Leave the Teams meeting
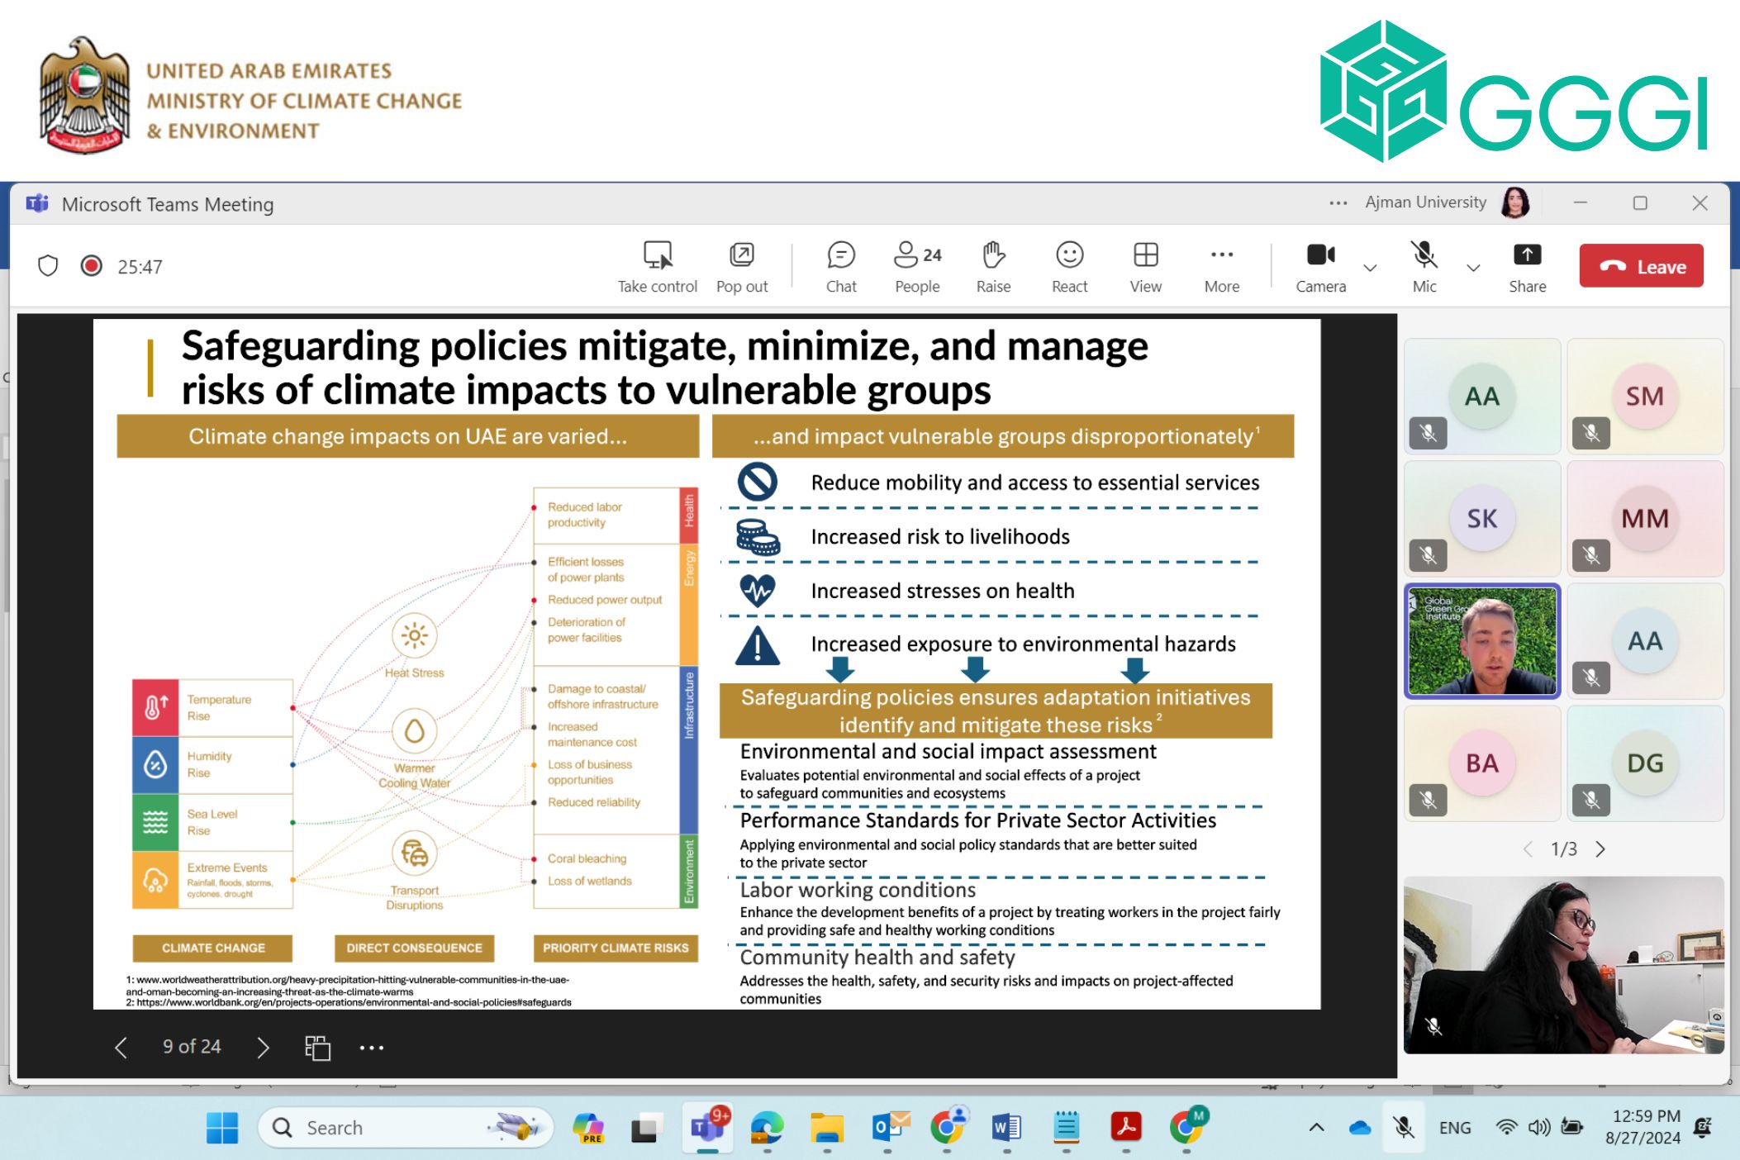The width and height of the screenshot is (1740, 1160). (1641, 266)
